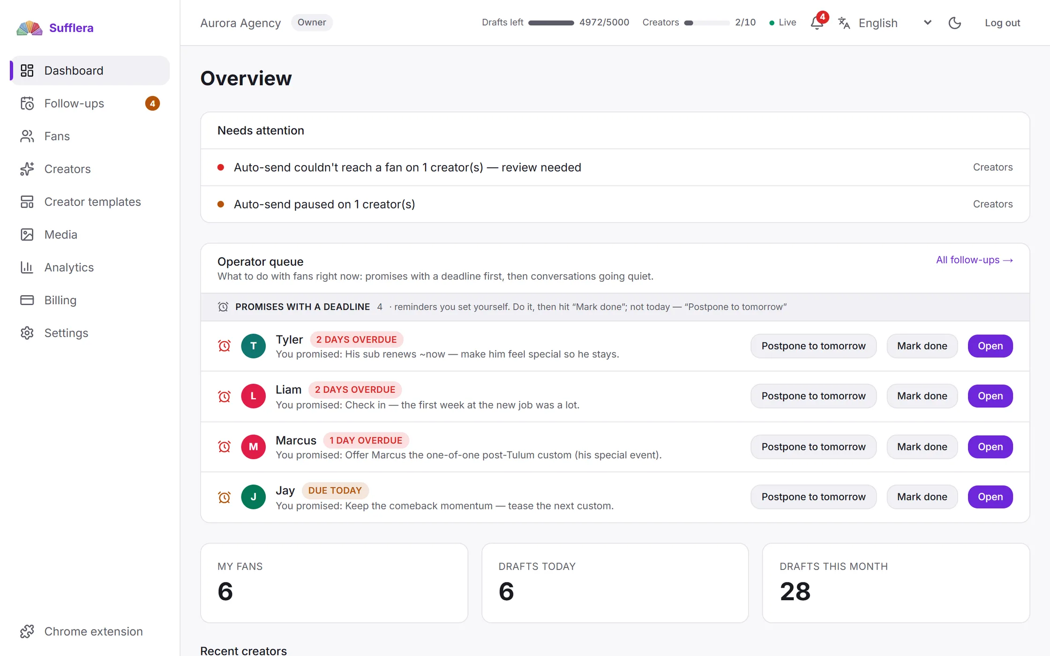Click the alarm clock icon on Jay's row

(225, 497)
